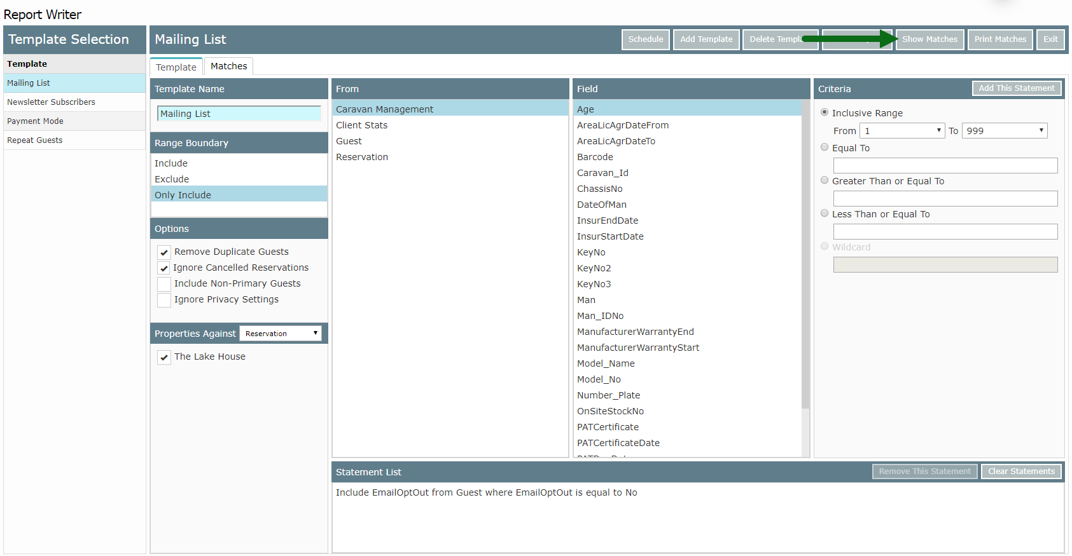Open the Inclusive Range To dropdown
The height and width of the screenshot is (556, 1072).
pyautogui.click(x=1005, y=131)
